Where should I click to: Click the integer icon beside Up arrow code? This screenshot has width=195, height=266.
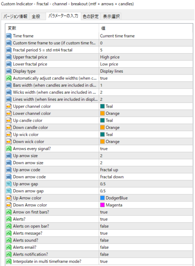pos(9,170)
